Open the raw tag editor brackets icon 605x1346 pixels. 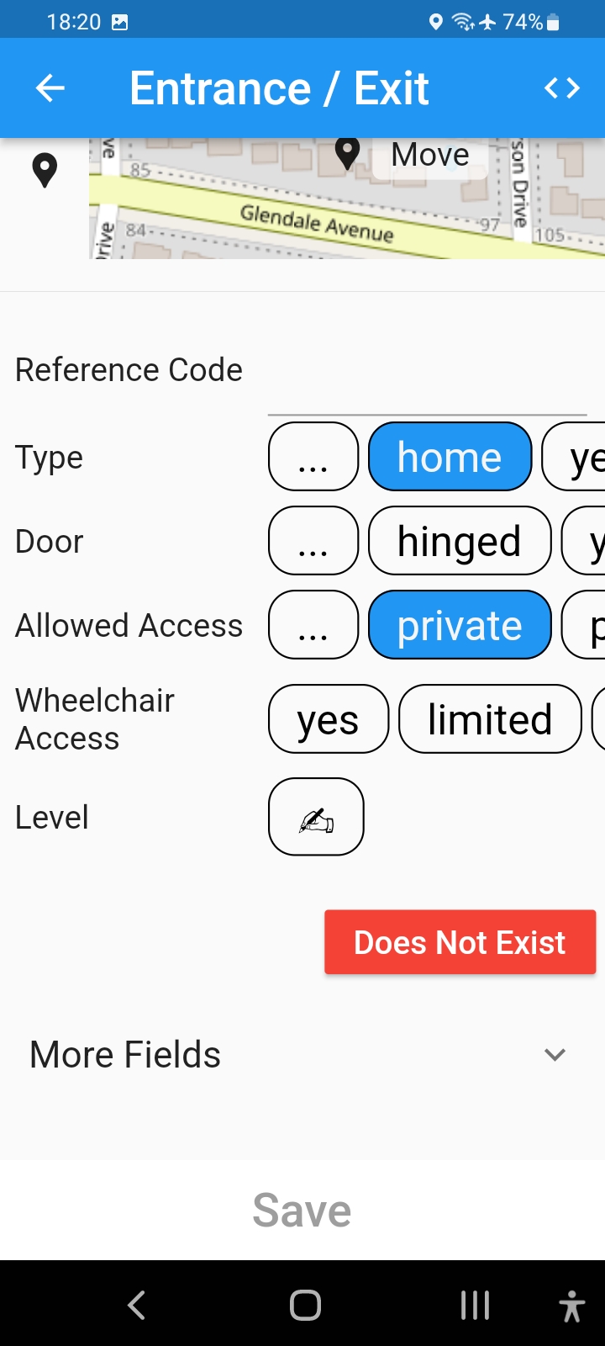pyautogui.click(x=561, y=87)
